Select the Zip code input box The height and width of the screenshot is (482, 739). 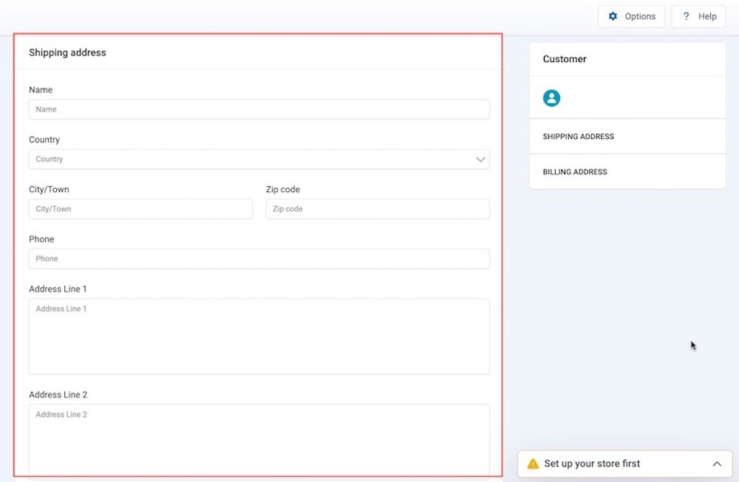point(377,209)
